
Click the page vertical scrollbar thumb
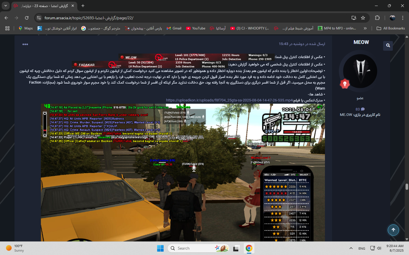[407, 186]
